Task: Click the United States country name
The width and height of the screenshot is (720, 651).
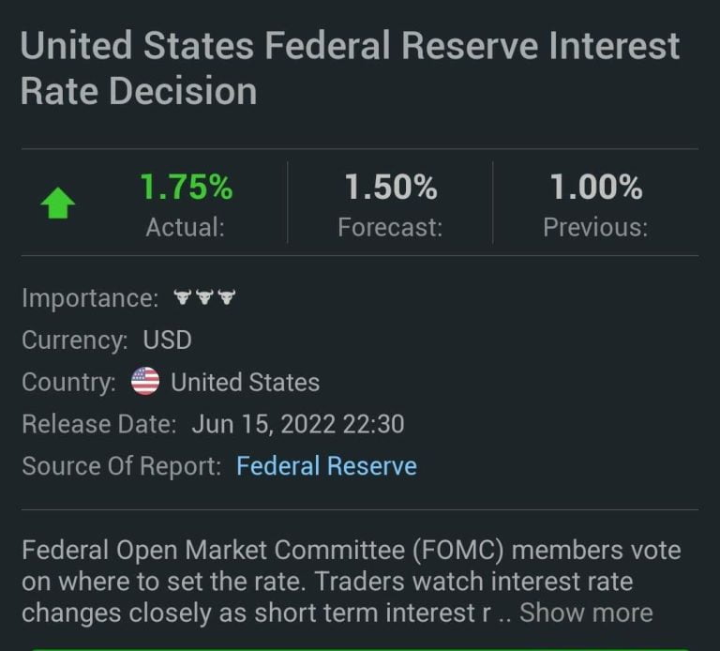Action: pos(245,383)
